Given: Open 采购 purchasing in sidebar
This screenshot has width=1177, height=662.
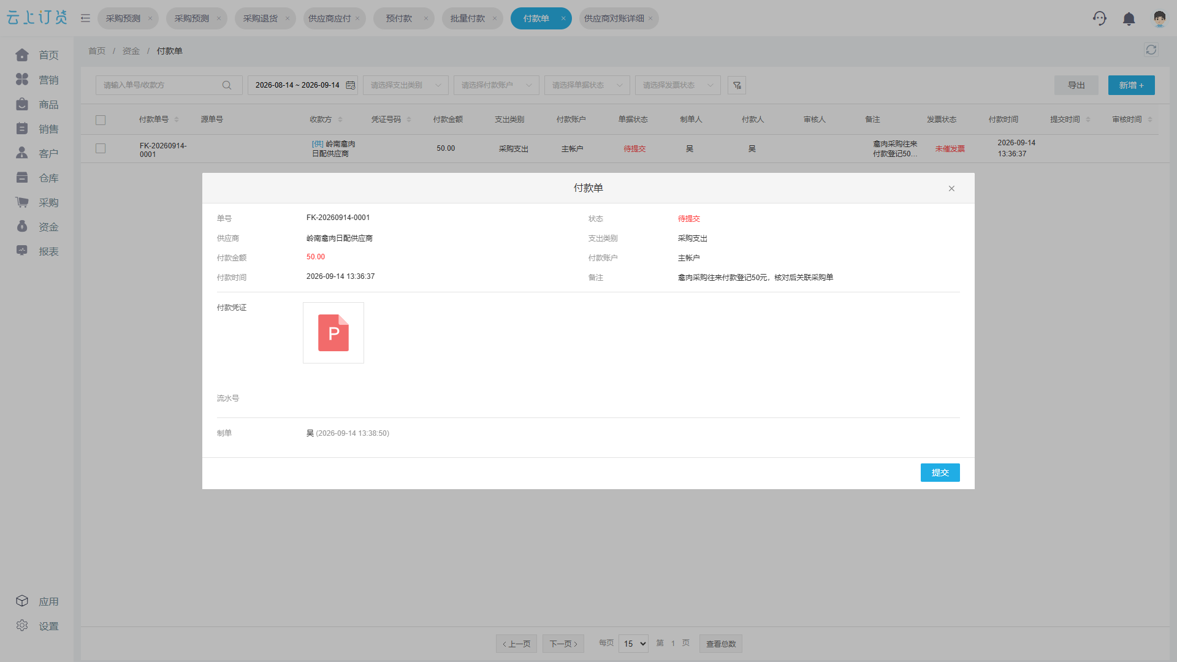Looking at the screenshot, I should click(37, 202).
